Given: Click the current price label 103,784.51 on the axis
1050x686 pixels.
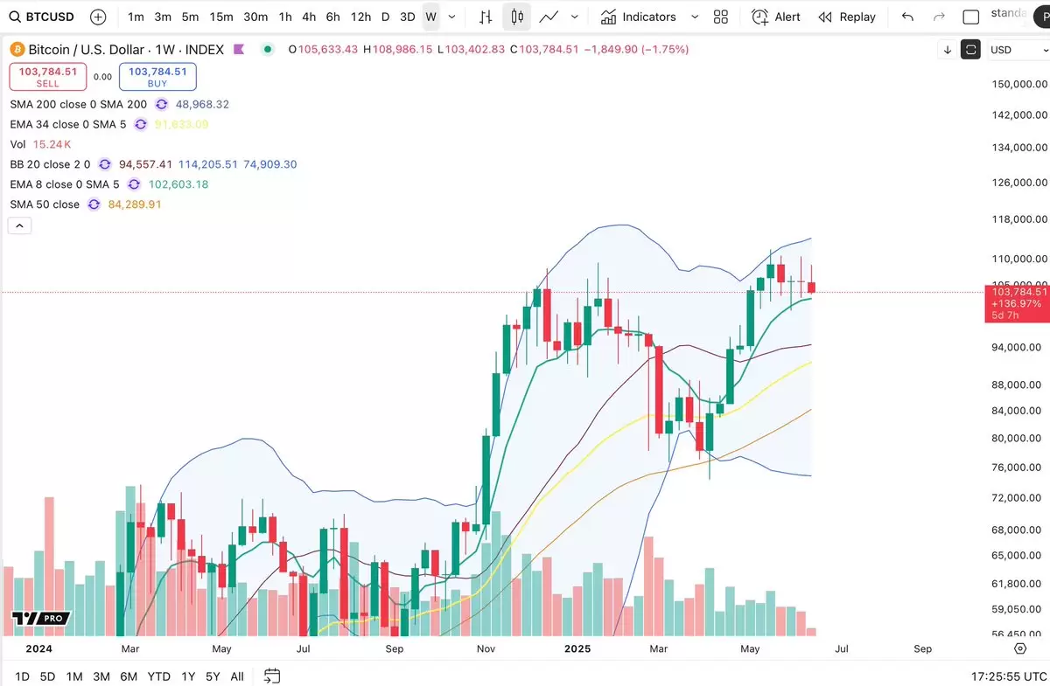Looking at the screenshot, I should [x=1018, y=292].
